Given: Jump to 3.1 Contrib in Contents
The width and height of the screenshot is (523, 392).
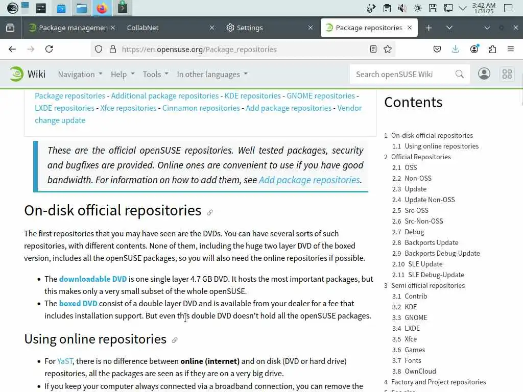Looking at the screenshot, I should [x=416, y=297].
